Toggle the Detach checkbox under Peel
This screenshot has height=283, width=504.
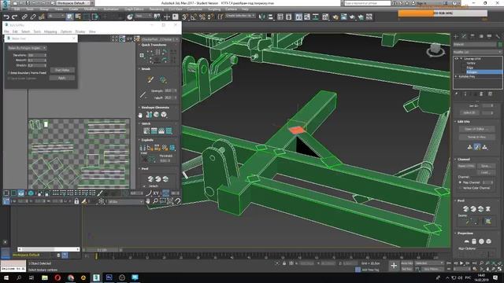(144, 186)
